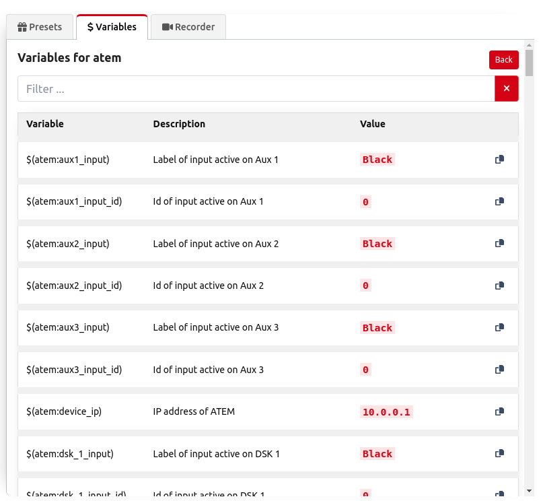Switch to the Recorder tab

188,27
